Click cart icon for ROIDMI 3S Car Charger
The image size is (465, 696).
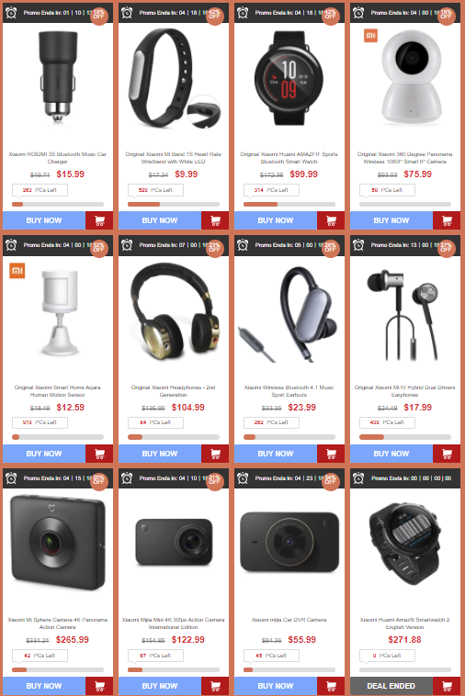tap(99, 220)
